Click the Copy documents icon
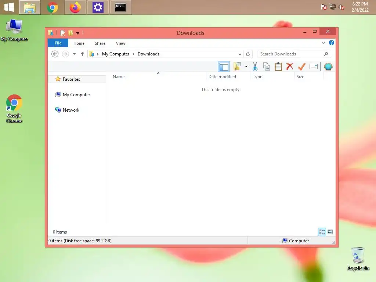 pos(267,66)
